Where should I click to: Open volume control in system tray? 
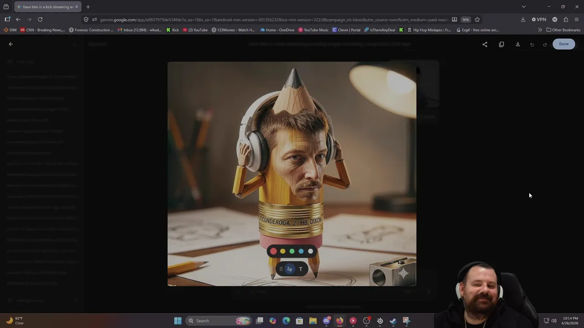pyautogui.click(x=554, y=321)
